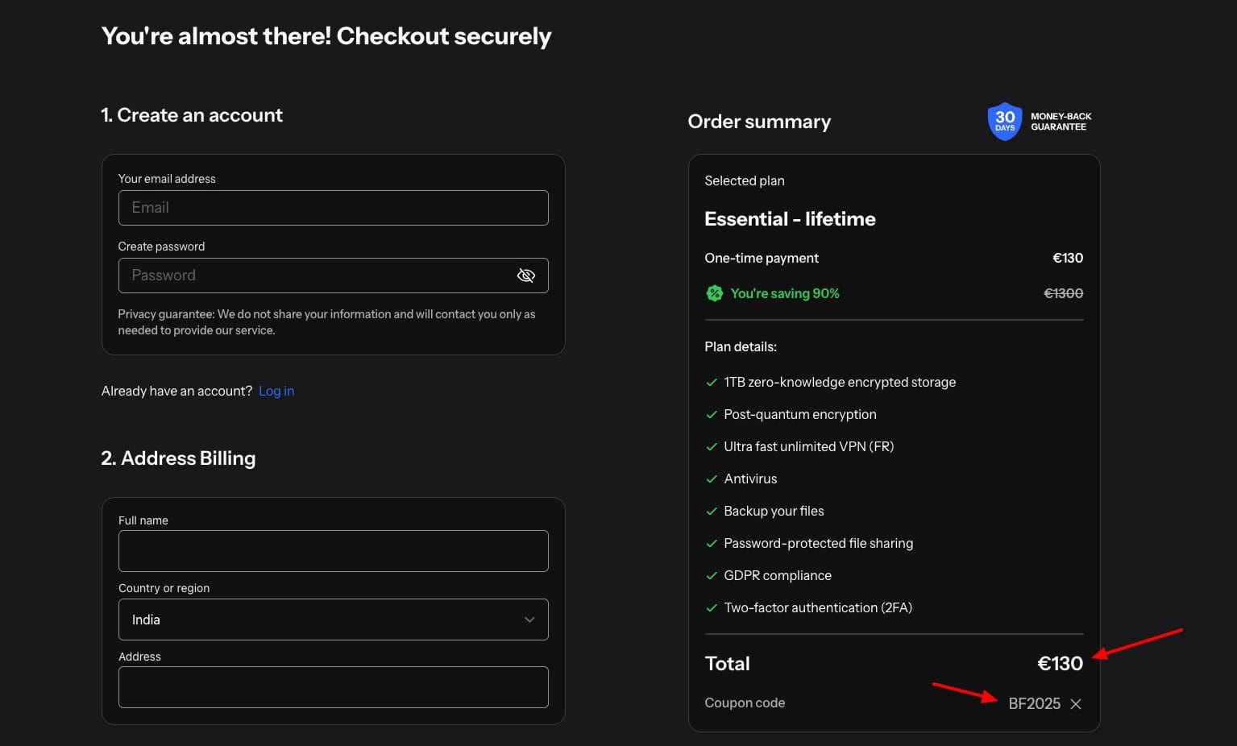
Task: Click checkmark beside Ultra fast unlimited VPN
Action: point(712,447)
